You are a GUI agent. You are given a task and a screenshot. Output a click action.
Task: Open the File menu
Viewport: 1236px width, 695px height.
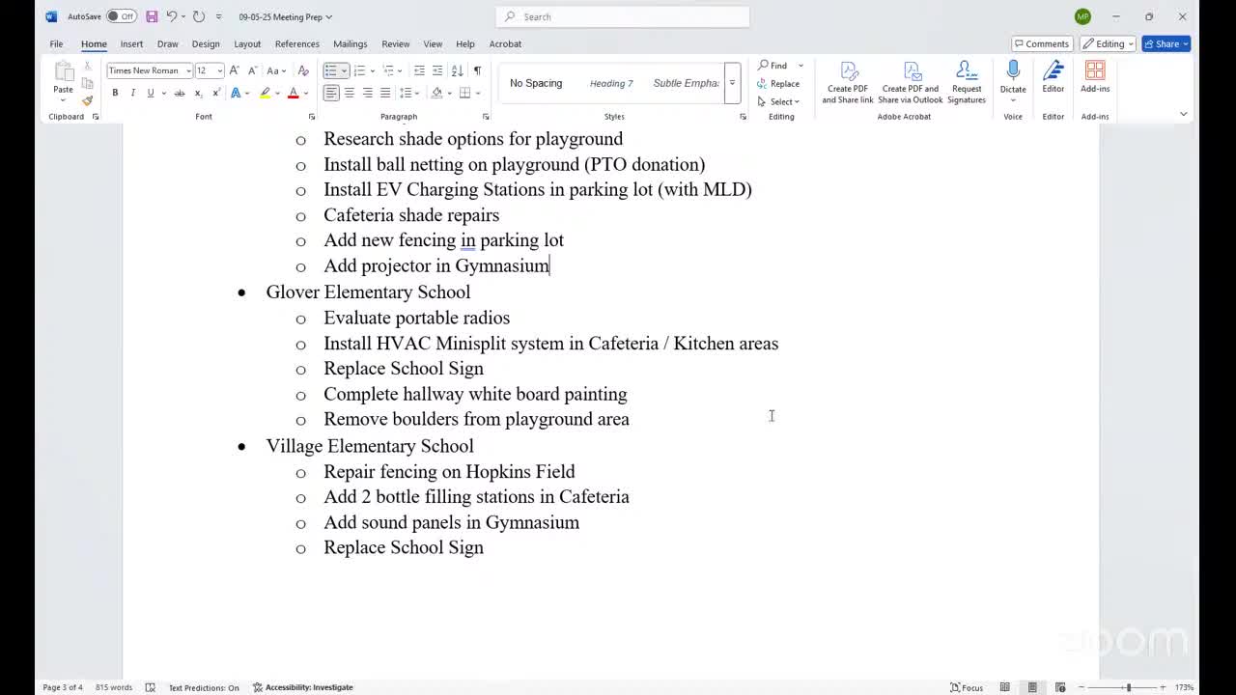click(x=56, y=43)
